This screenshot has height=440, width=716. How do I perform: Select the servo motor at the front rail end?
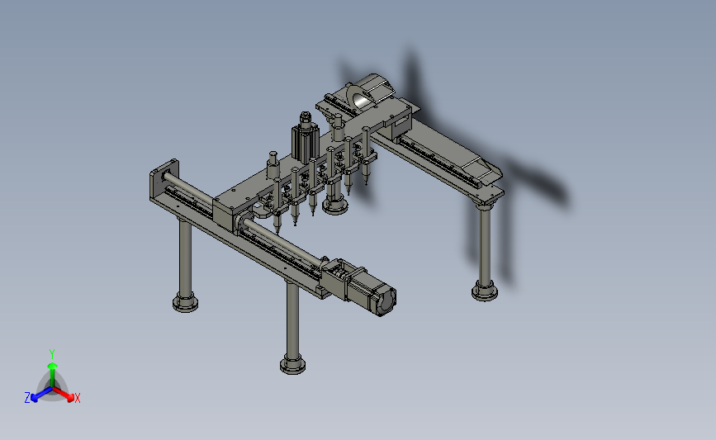tap(370, 291)
